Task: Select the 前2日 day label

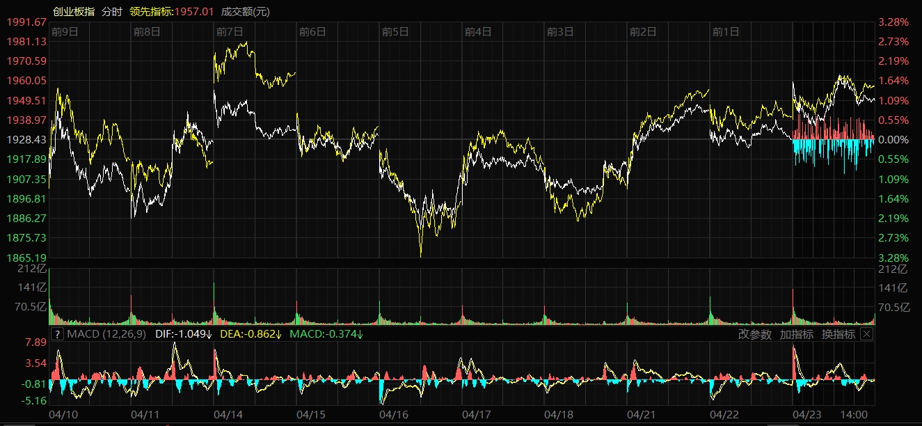Action: [x=643, y=31]
